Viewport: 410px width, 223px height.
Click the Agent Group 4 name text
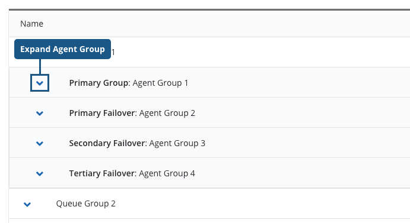click(x=167, y=173)
